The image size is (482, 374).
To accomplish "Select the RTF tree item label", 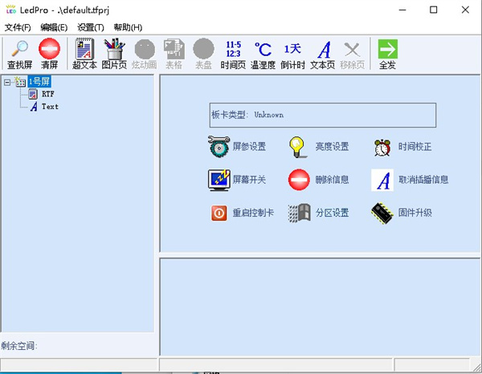I will pos(48,94).
